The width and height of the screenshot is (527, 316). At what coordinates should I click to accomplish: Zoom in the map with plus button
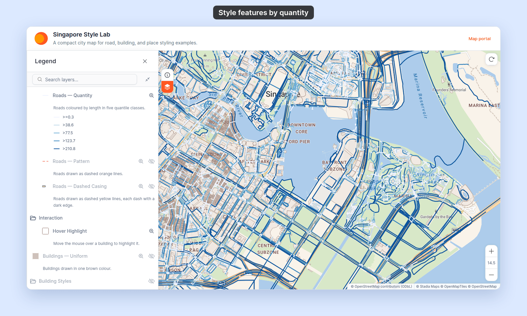[491, 251]
